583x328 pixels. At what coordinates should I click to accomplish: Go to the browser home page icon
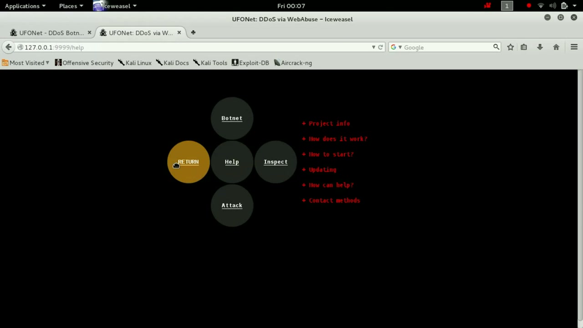tap(556, 47)
